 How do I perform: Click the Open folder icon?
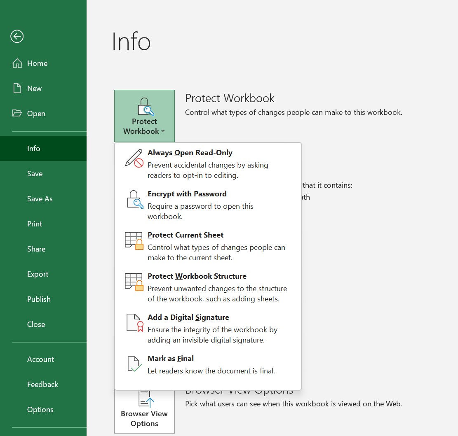point(17,113)
